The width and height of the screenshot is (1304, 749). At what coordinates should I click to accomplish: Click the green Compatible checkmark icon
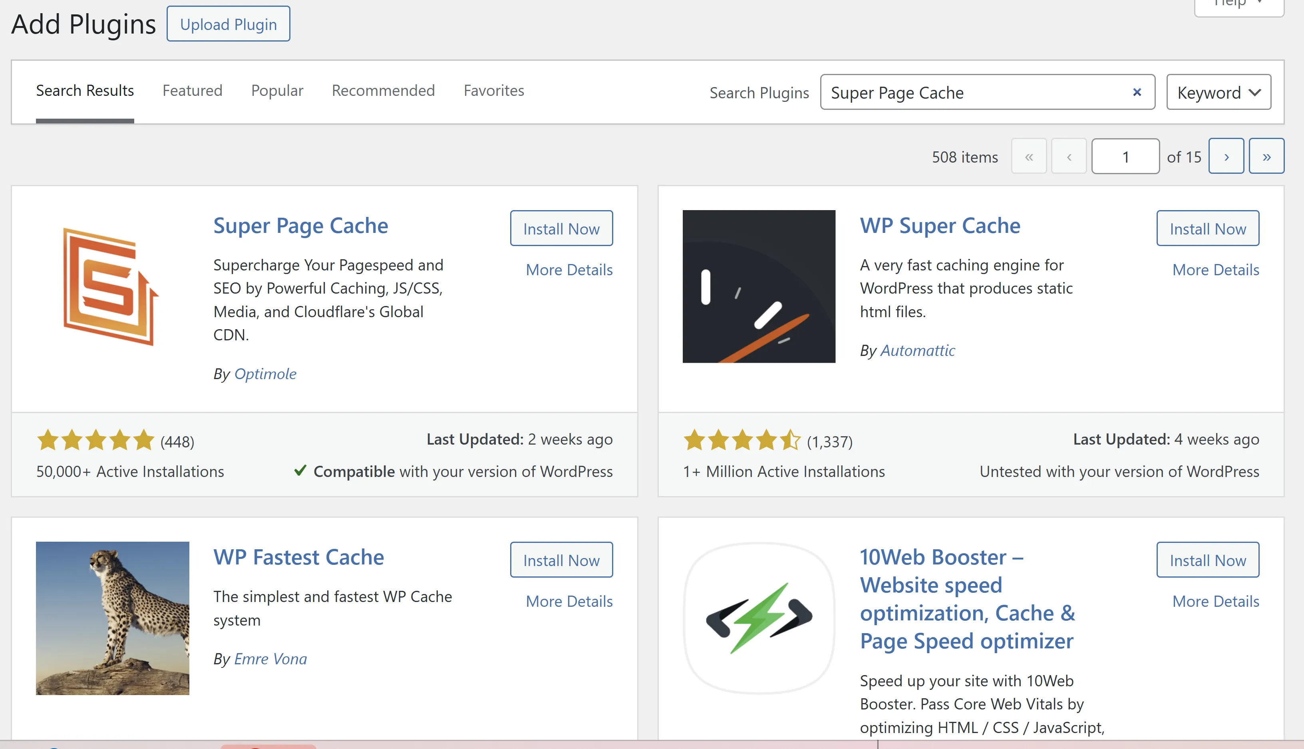(300, 471)
